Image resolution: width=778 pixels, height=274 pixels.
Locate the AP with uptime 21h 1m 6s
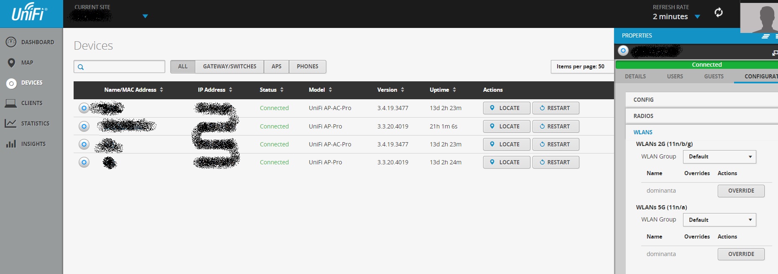pyautogui.click(x=507, y=126)
